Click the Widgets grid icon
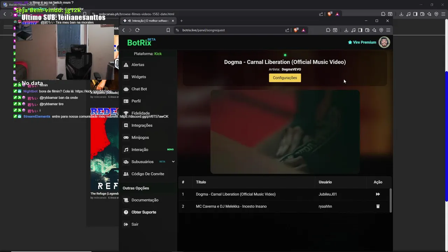 click(x=126, y=77)
